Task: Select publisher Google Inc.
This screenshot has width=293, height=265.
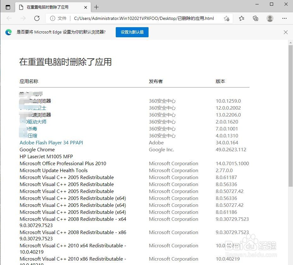Action: click(161, 149)
